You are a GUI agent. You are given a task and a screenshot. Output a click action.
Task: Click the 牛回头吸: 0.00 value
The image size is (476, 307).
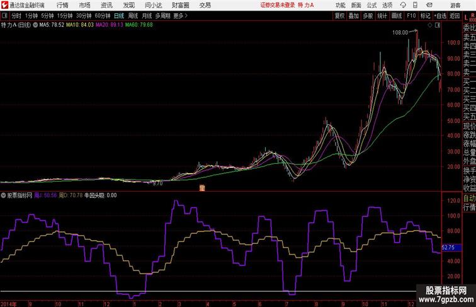(x=101, y=195)
